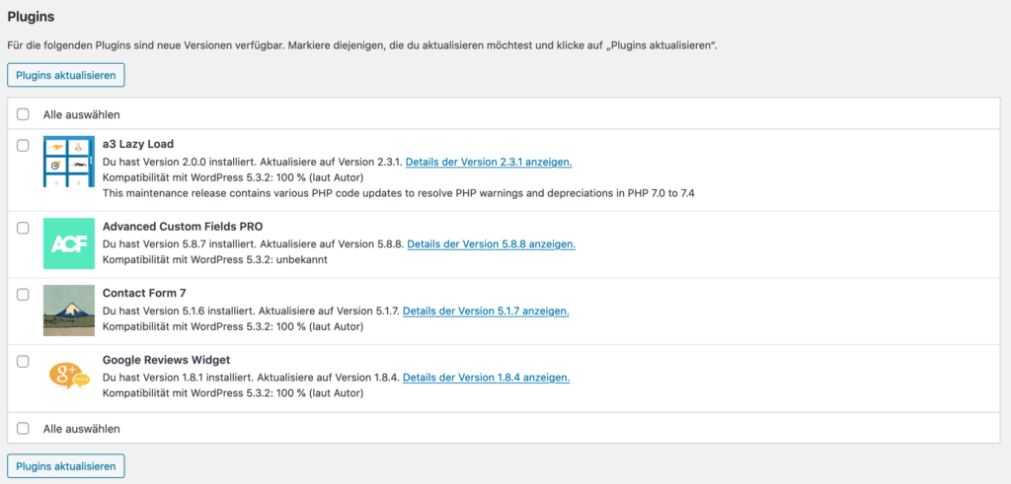The image size is (1011, 484).
Task: Check the top 'Alle auswählen' checkbox
Action: 24,114
